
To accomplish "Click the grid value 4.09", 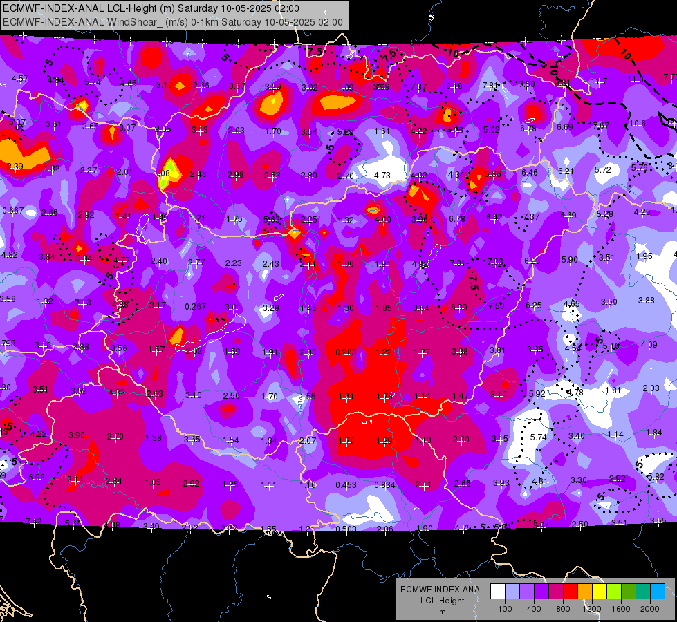I will click(x=649, y=344).
